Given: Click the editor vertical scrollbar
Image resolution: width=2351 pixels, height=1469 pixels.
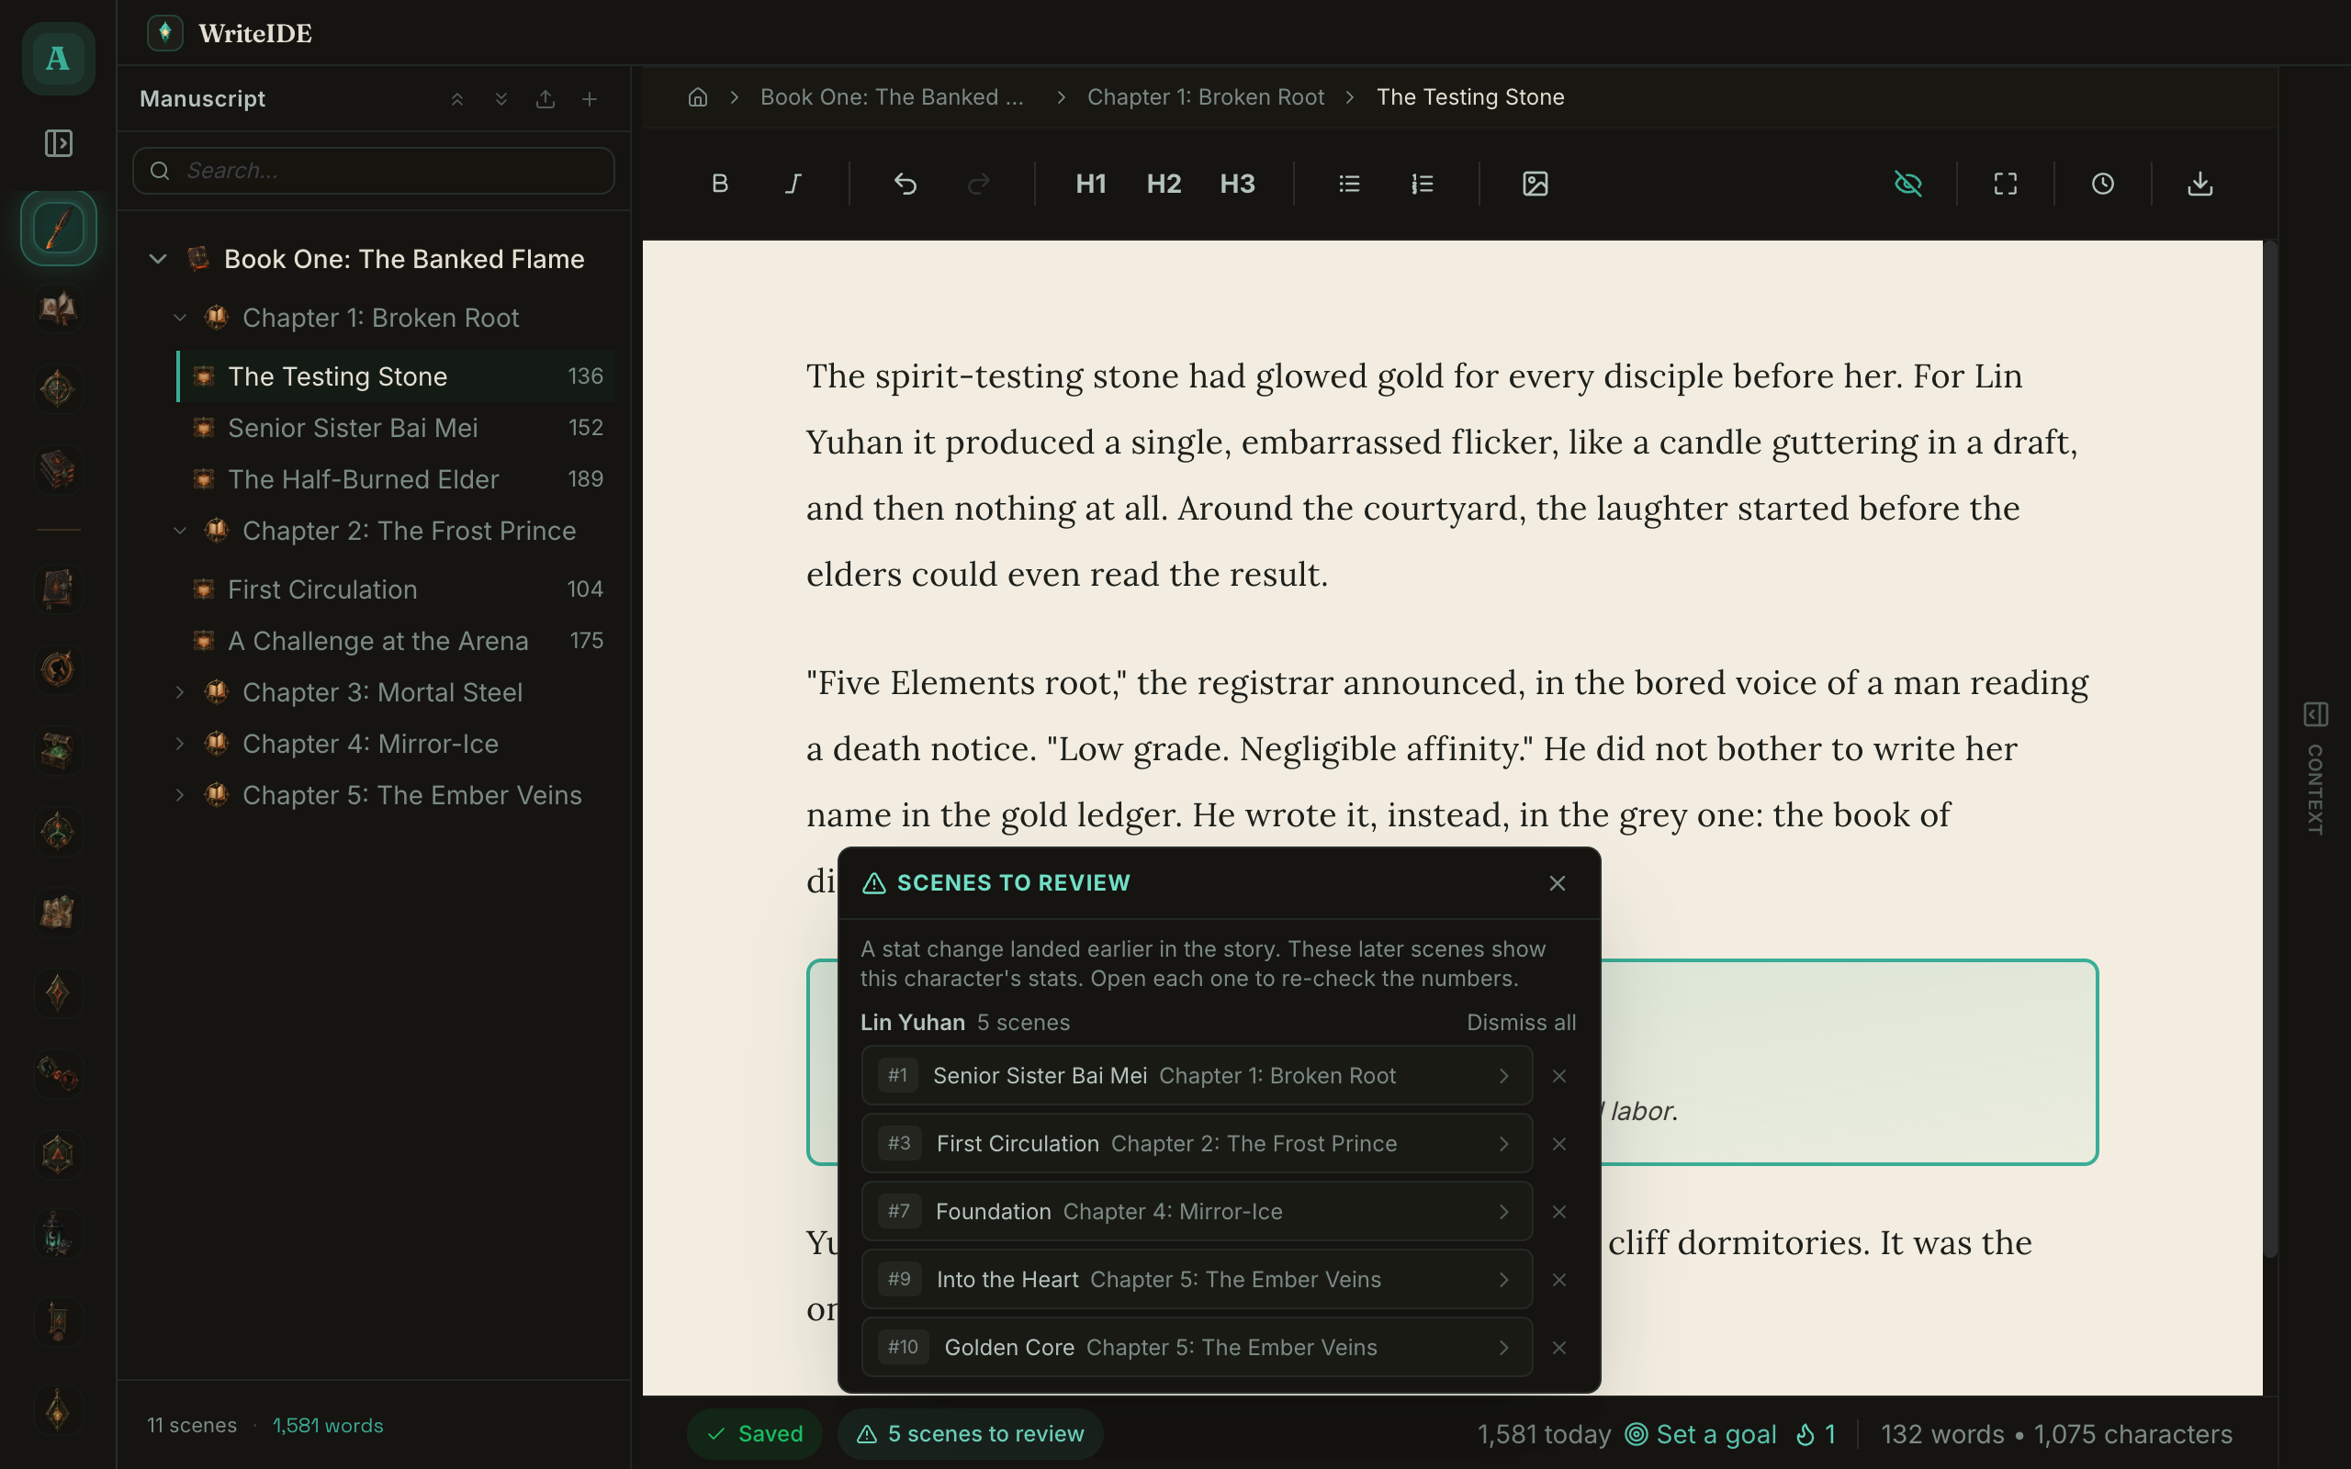Looking at the screenshot, I should tap(2270, 748).
